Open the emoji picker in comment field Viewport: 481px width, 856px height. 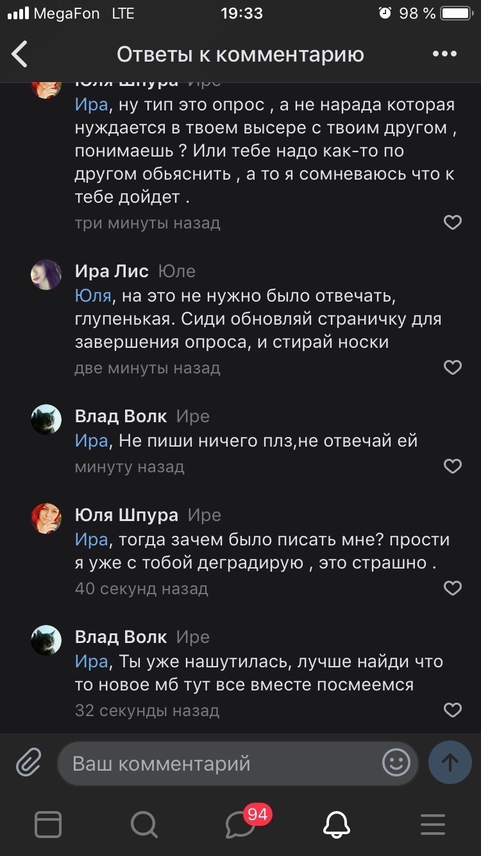[x=396, y=763]
